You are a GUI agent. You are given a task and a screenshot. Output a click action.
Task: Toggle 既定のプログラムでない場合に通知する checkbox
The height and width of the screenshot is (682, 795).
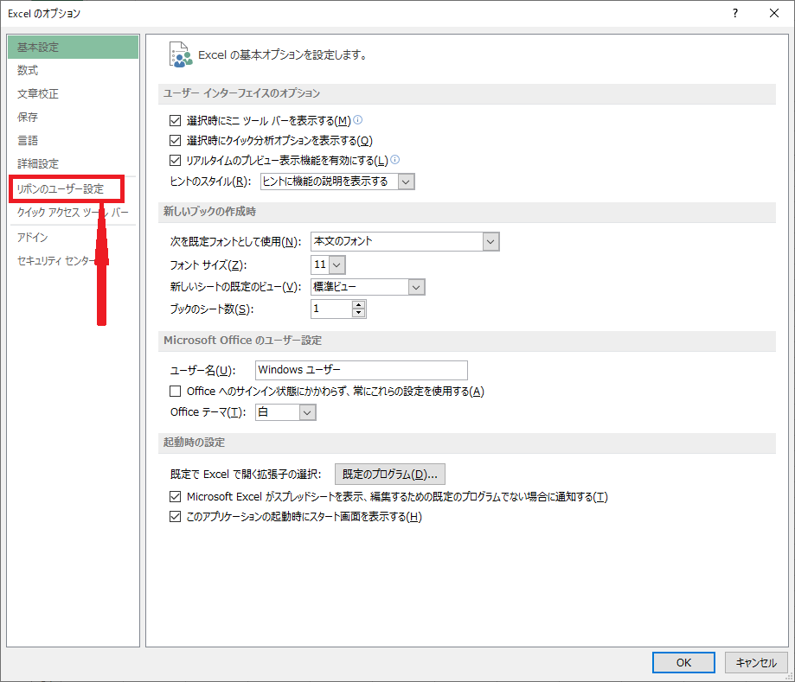pyautogui.click(x=175, y=496)
